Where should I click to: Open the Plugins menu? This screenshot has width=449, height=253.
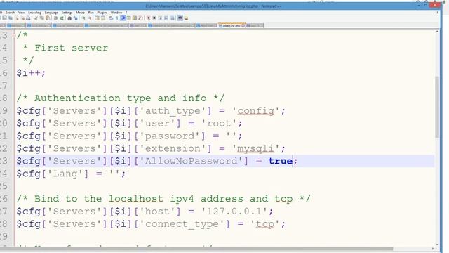tap(102, 13)
